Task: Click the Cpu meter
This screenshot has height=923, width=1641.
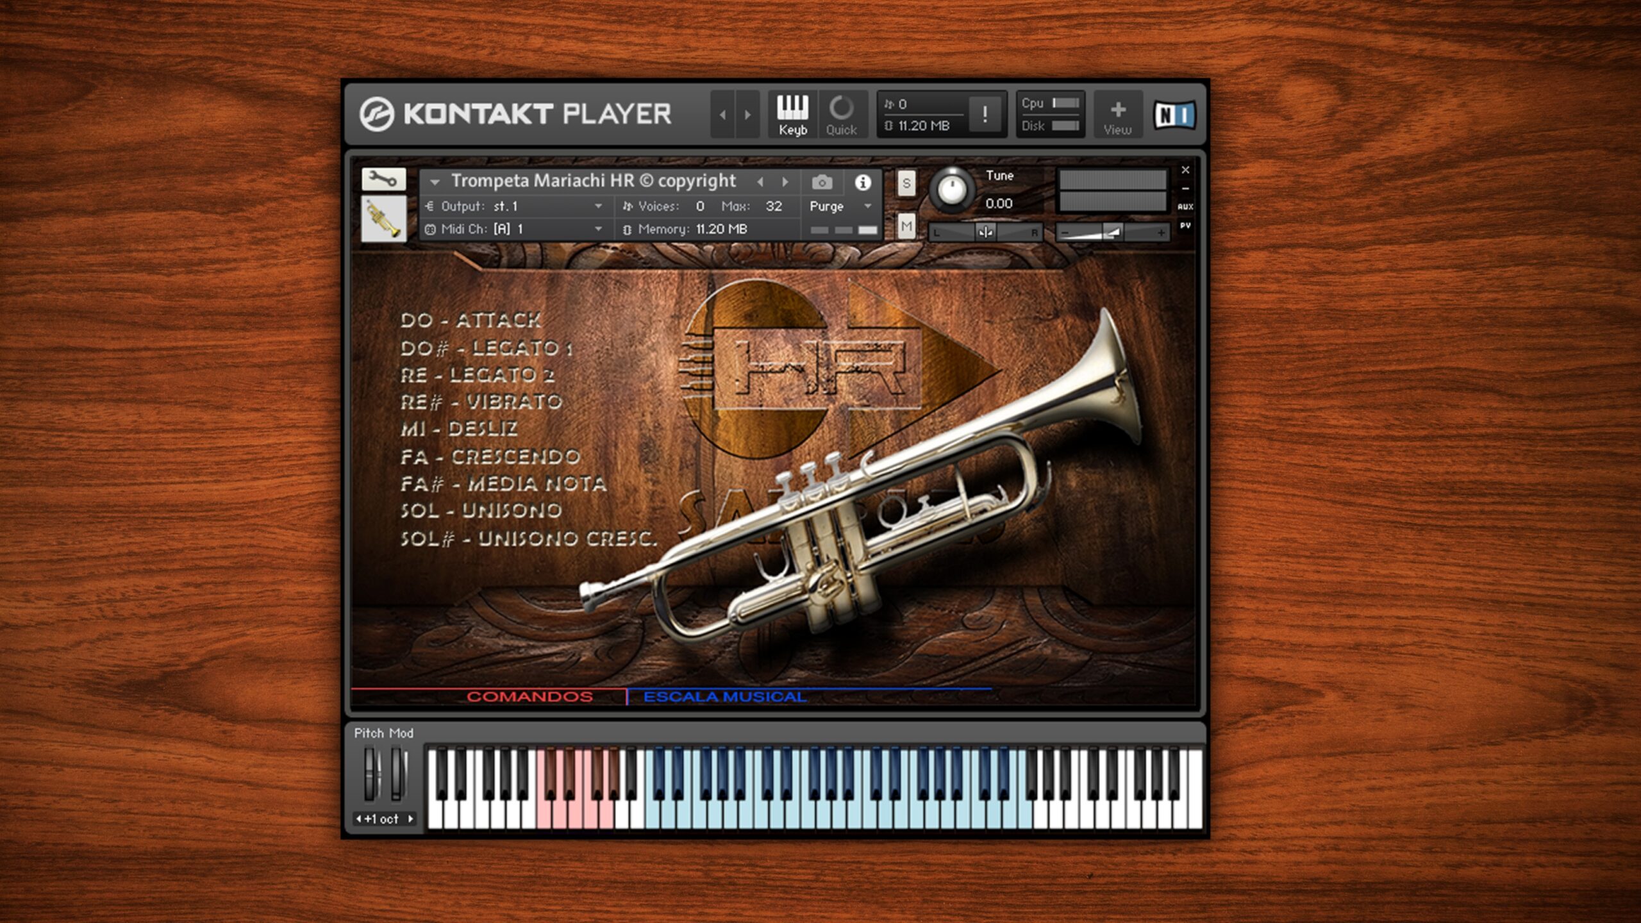Action: click(x=1050, y=103)
